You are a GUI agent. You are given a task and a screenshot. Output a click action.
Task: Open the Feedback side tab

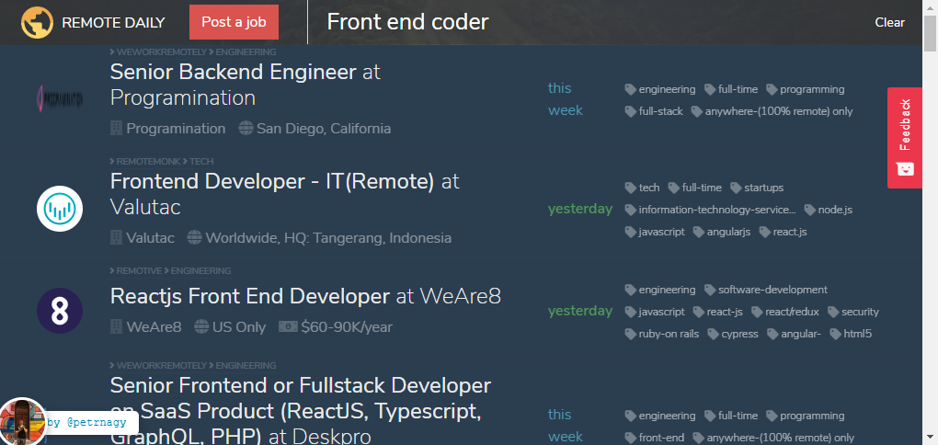[x=905, y=124]
